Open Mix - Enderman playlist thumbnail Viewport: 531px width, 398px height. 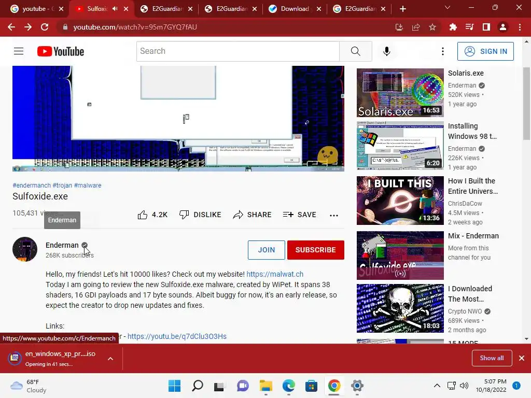point(400,255)
